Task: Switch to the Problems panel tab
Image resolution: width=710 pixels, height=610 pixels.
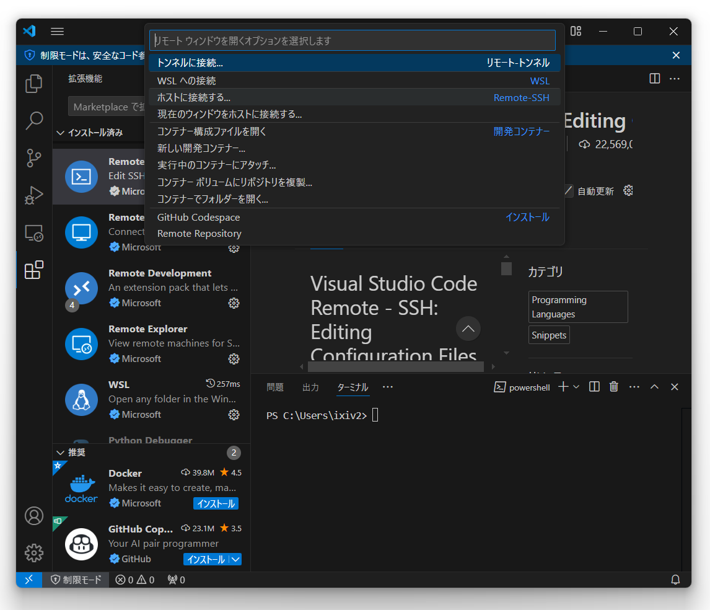Action: pyautogui.click(x=275, y=387)
